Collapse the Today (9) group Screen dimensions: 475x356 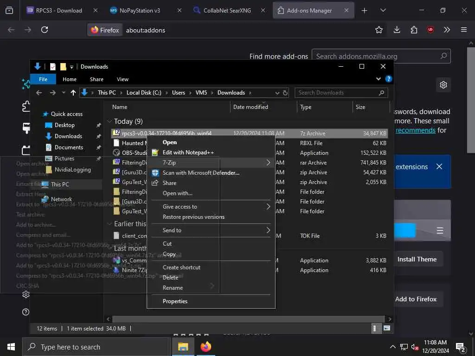tap(109, 121)
